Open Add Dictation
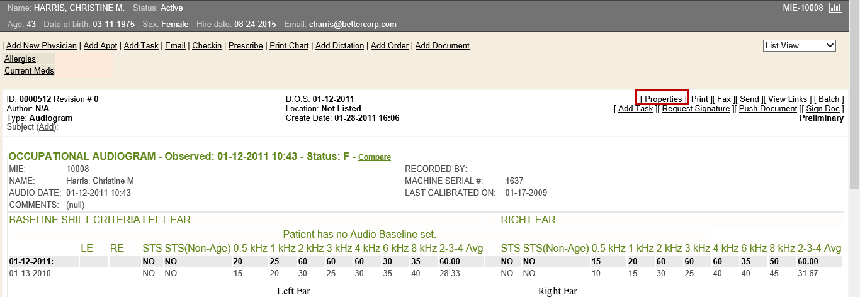This screenshot has height=297, width=860. (x=339, y=46)
